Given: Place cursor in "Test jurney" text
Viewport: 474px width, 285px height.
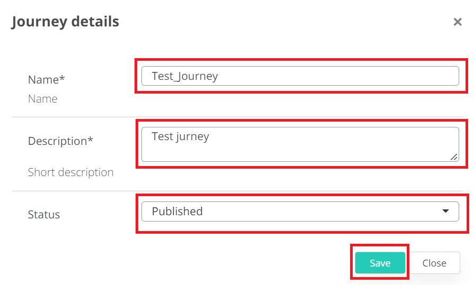Looking at the screenshot, I should [x=180, y=136].
